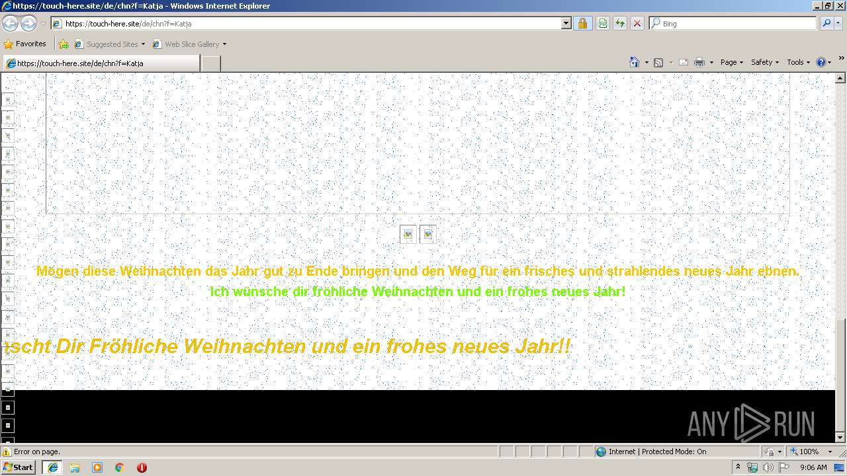Open the privacy report status bar icon

pyautogui.click(x=769, y=452)
